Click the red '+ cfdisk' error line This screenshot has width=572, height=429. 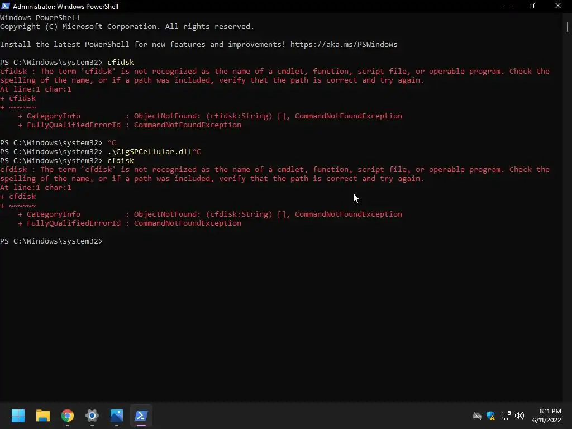[x=18, y=196]
